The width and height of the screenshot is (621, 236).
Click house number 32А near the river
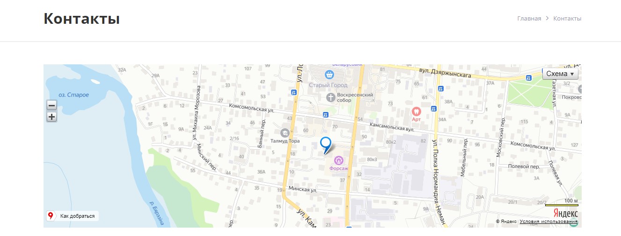pos(122,70)
